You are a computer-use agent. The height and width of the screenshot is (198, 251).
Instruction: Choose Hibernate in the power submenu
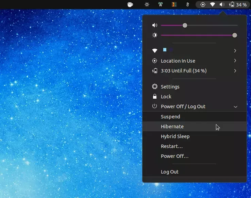click(194, 127)
